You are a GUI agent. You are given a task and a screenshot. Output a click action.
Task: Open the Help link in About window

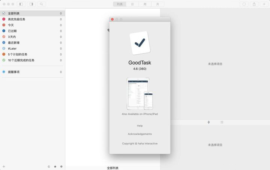140,126
